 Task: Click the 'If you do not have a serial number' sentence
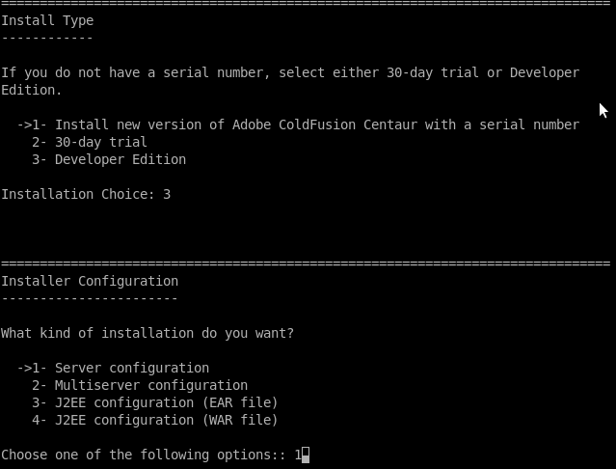coord(290,81)
